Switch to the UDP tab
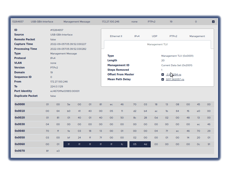Viewport: 229px width, 176px height. pos(155,36)
